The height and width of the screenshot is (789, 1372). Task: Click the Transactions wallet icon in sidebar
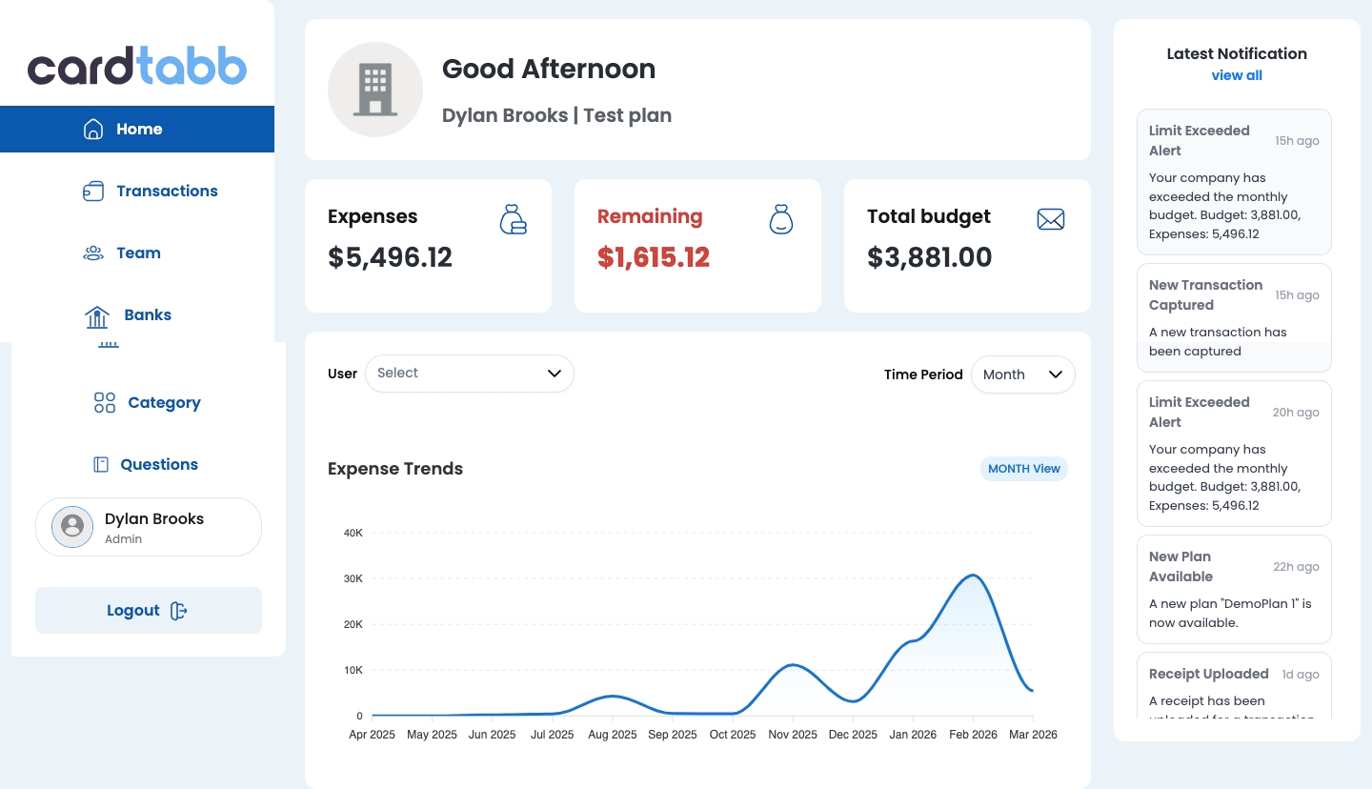(x=93, y=192)
